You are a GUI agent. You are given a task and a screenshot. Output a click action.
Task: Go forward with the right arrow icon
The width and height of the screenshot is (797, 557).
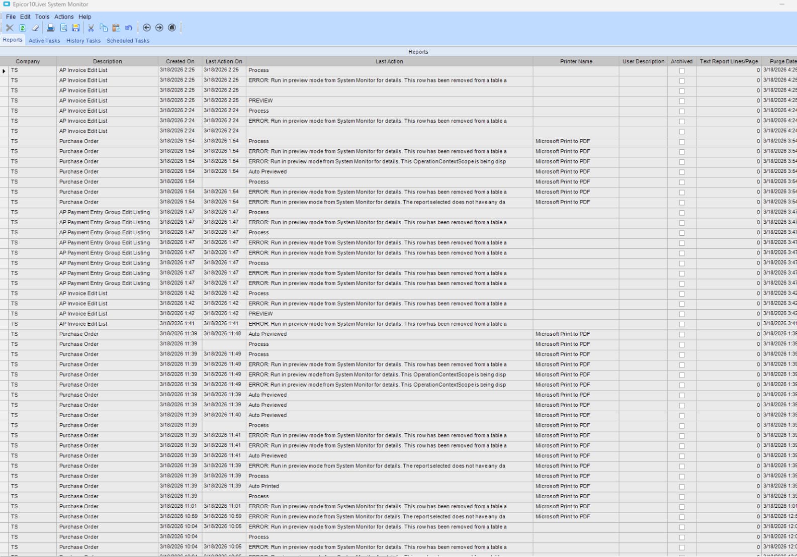tap(159, 28)
